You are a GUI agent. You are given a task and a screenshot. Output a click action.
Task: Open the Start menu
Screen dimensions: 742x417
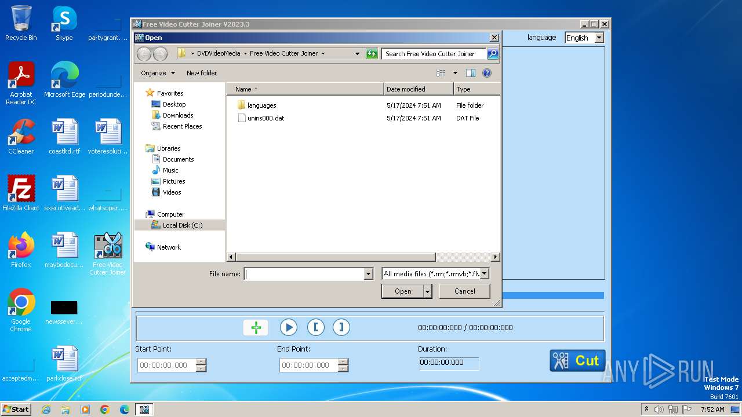click(x=16, y=409)
